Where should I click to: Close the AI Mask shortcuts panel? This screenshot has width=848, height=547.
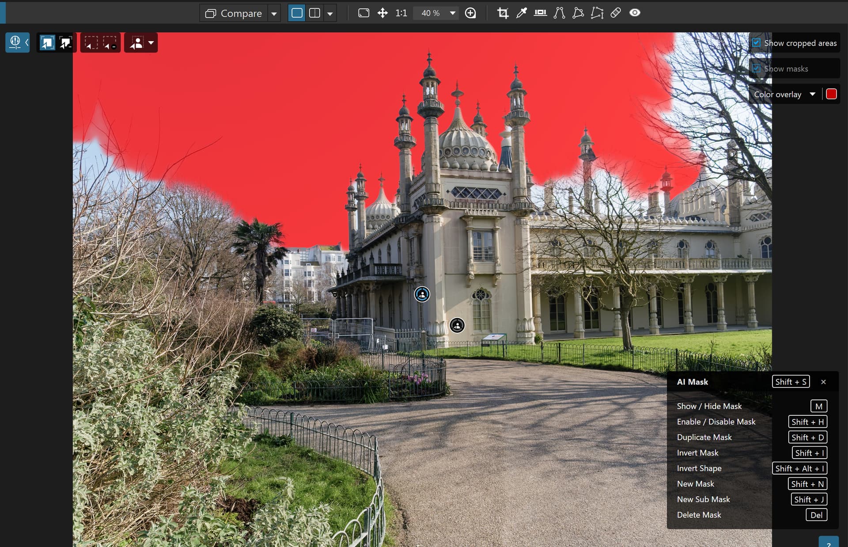[823, 382]
